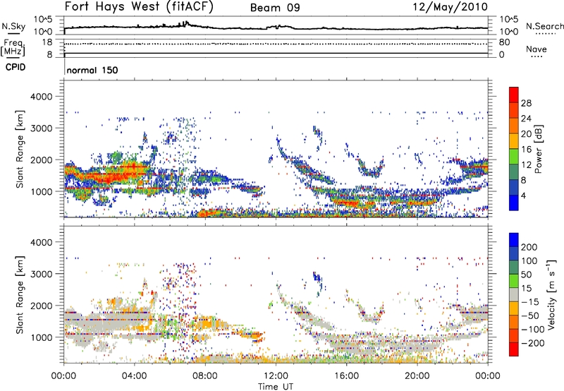Click the '18' frequency tick label
The image size is (564, 391).
point(47,42)
